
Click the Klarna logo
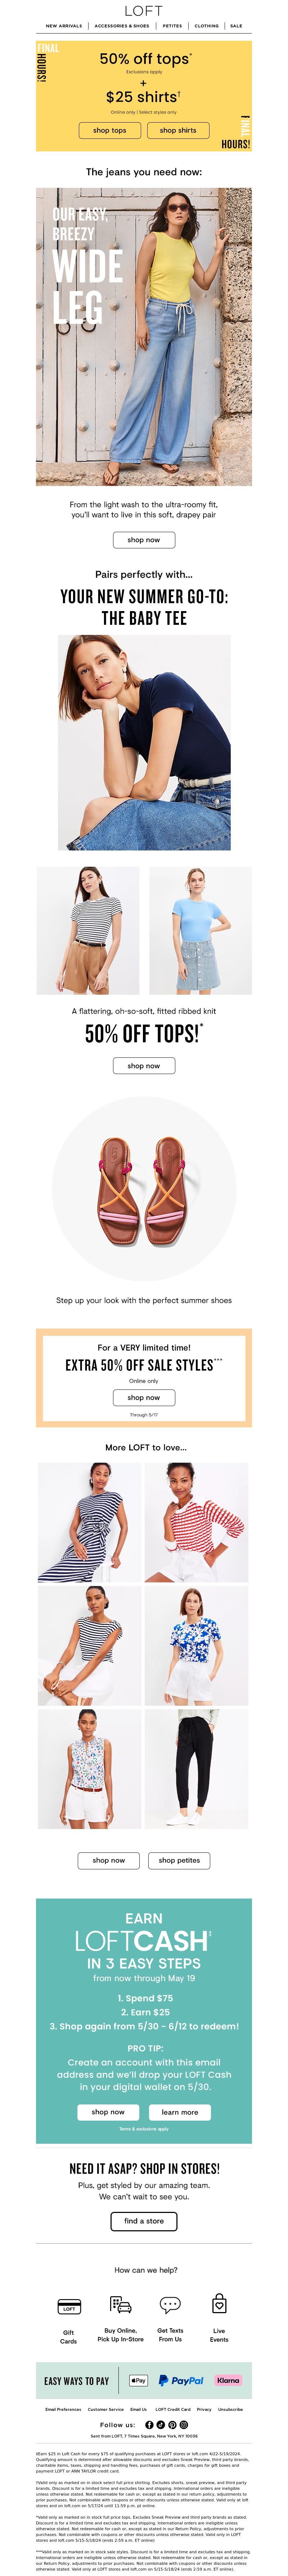tap(228, 2380)
